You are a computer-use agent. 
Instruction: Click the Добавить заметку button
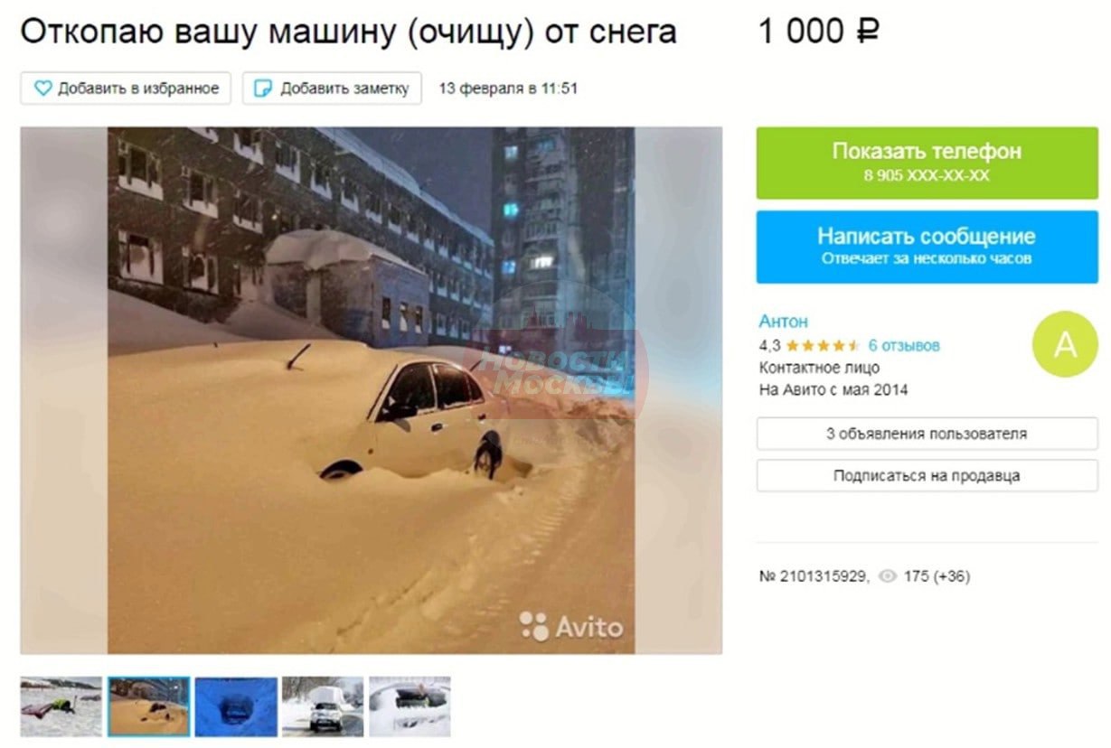point(332,89)
